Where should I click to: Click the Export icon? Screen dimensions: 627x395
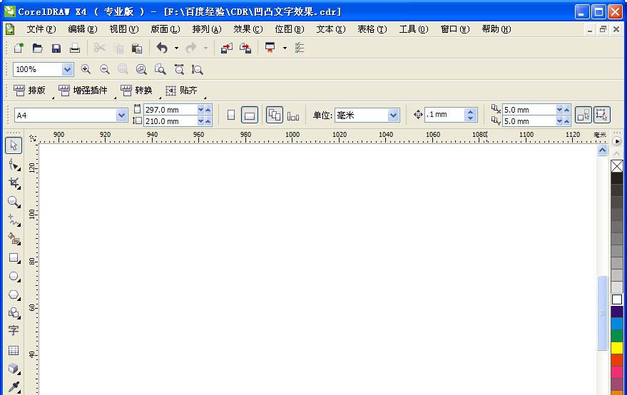245,48
